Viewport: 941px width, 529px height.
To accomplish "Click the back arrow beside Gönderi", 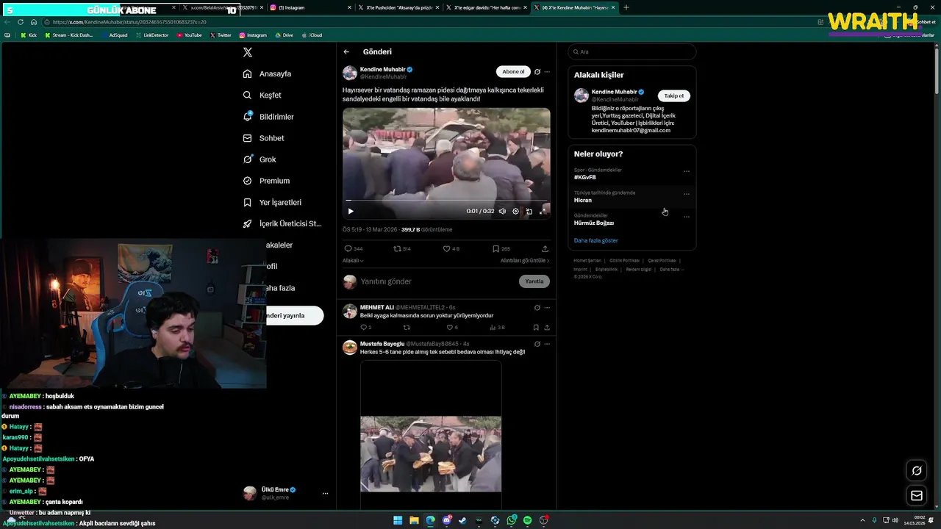I will tap(346, 52).
